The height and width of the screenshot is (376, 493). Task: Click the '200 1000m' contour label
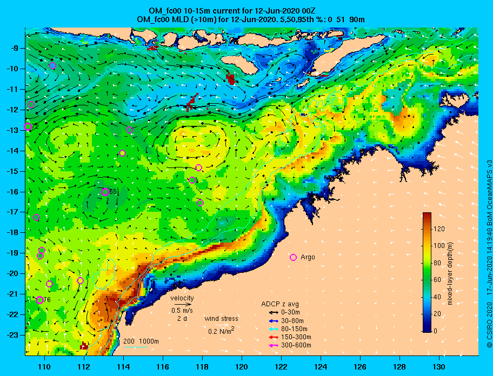tap(141, 341)
